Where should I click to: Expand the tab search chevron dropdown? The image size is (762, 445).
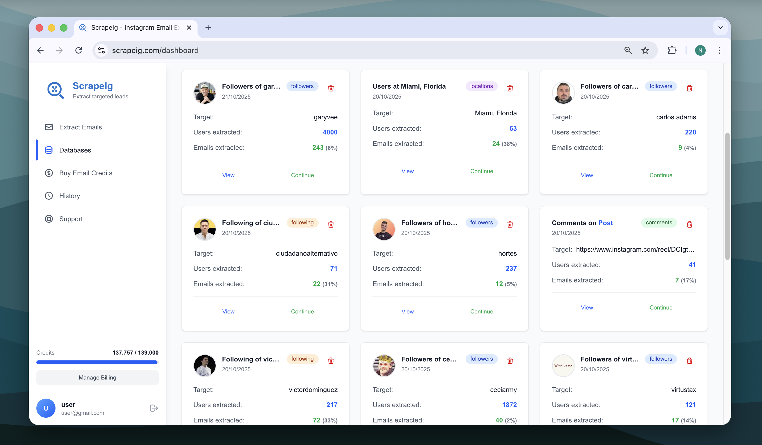coord(720,28)
